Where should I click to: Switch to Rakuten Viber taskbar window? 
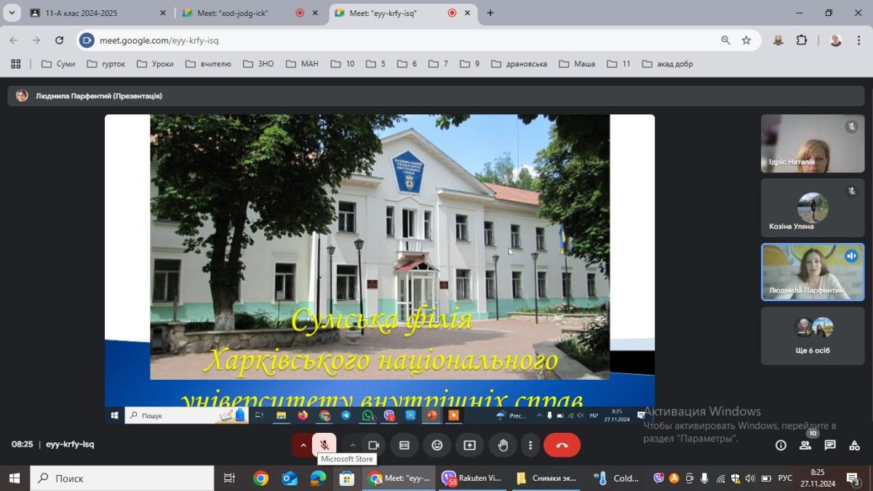coord(473,478)
